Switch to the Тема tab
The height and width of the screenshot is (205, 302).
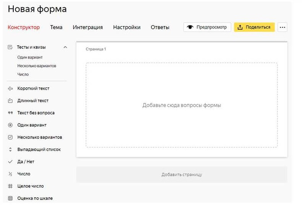56,27
